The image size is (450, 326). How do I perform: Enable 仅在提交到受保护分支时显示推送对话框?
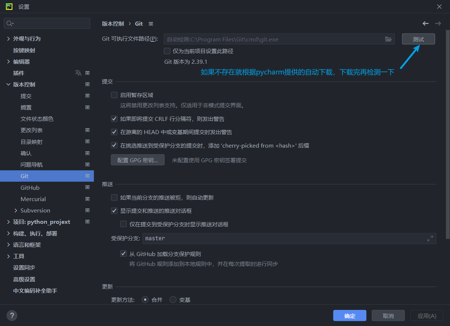click(123, 224)
